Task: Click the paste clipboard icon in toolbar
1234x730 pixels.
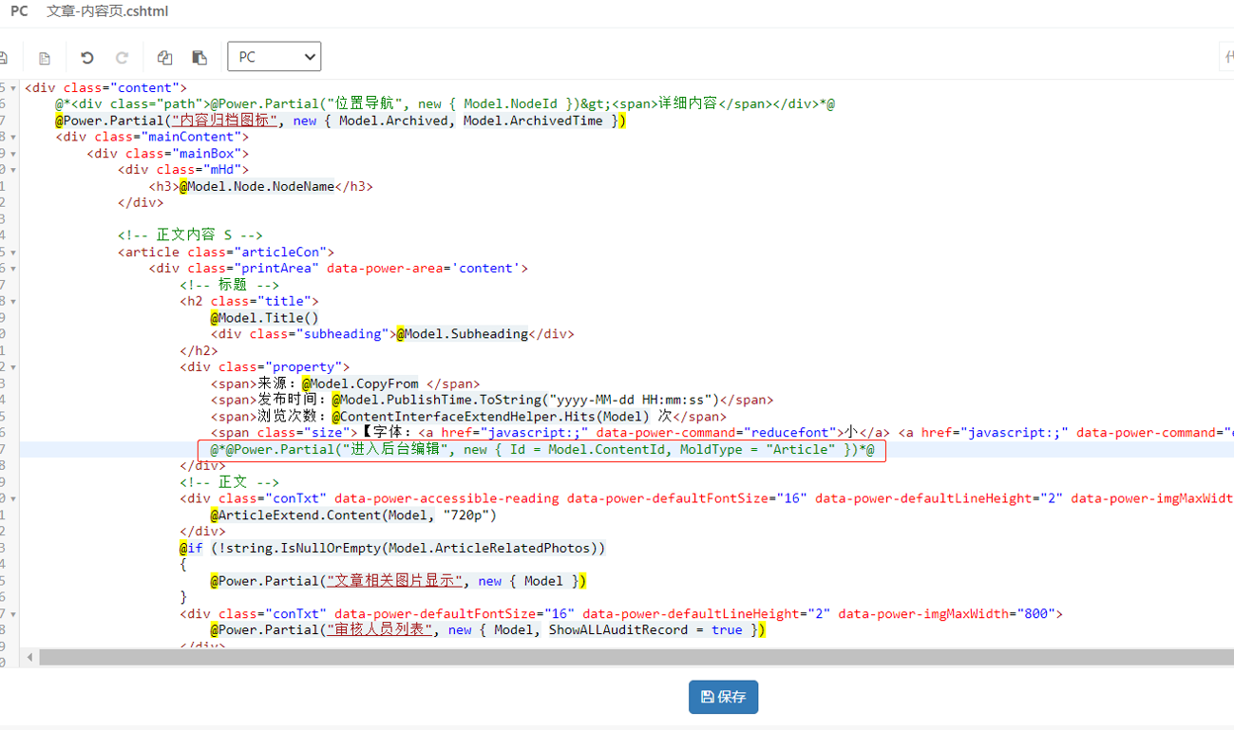Action: tap(199, 58)
